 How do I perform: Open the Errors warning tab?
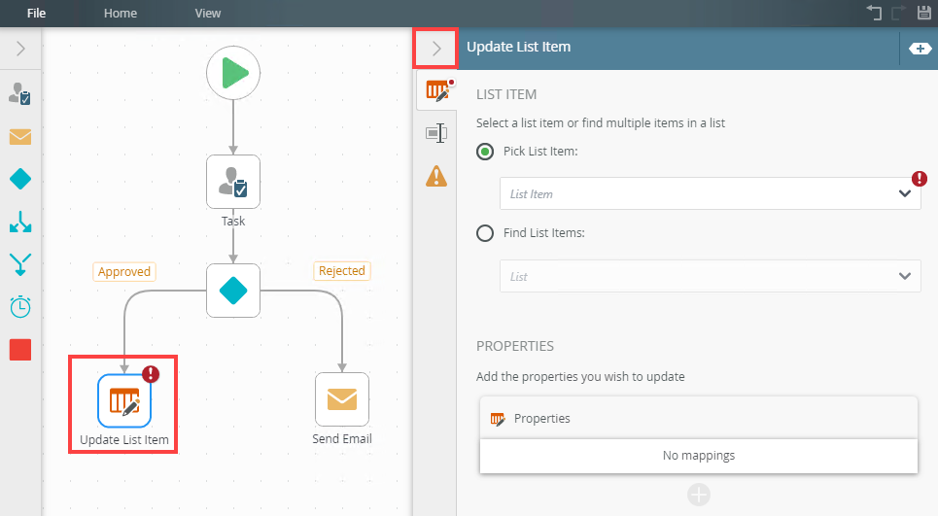coord(436,177)
